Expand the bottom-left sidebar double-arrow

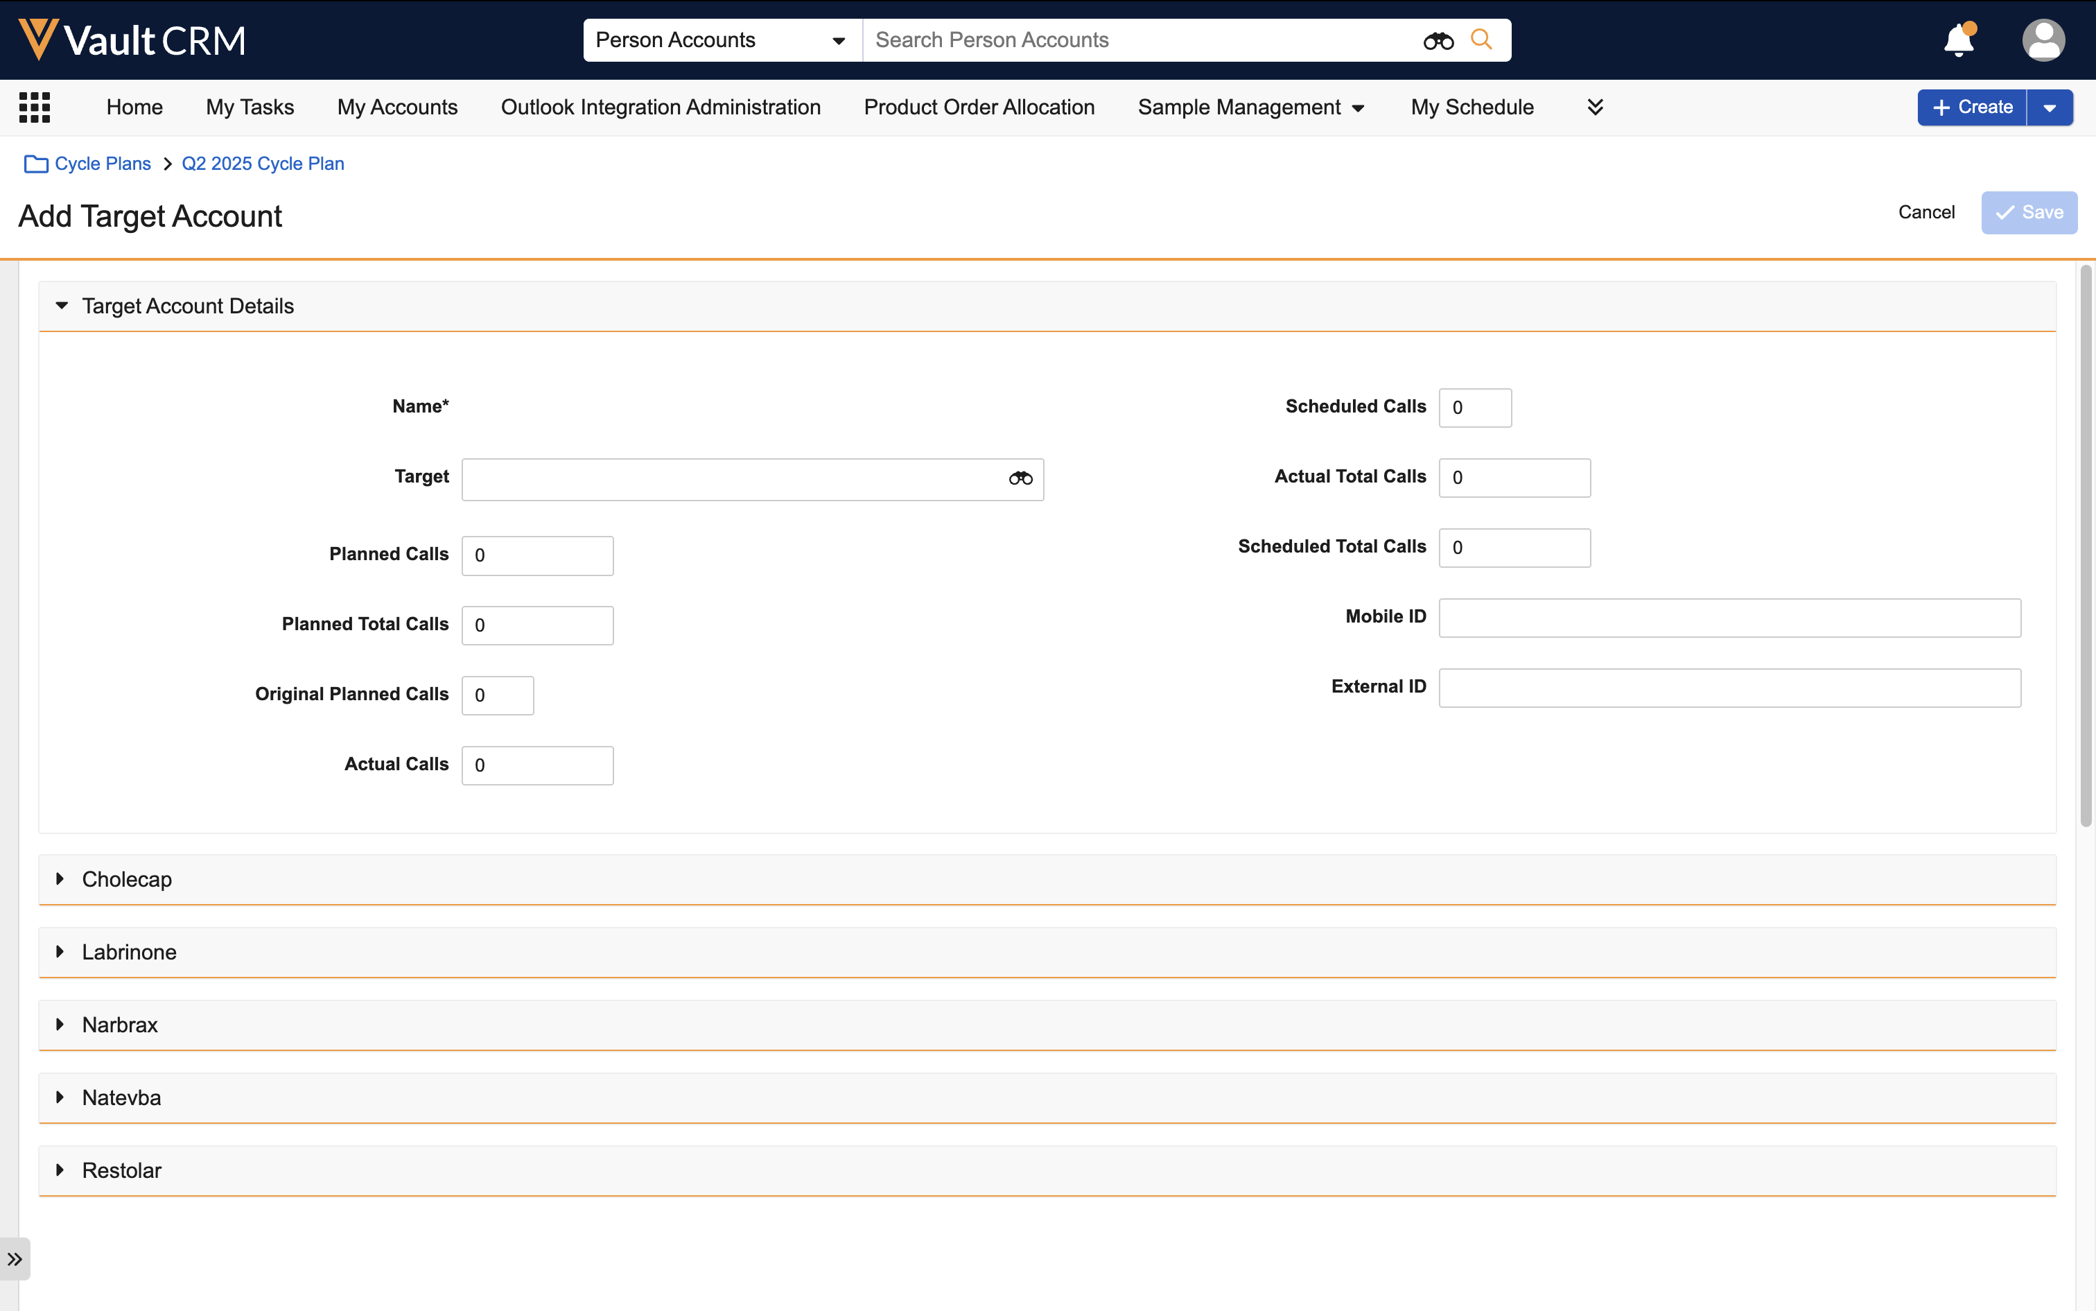point(15,1258)
